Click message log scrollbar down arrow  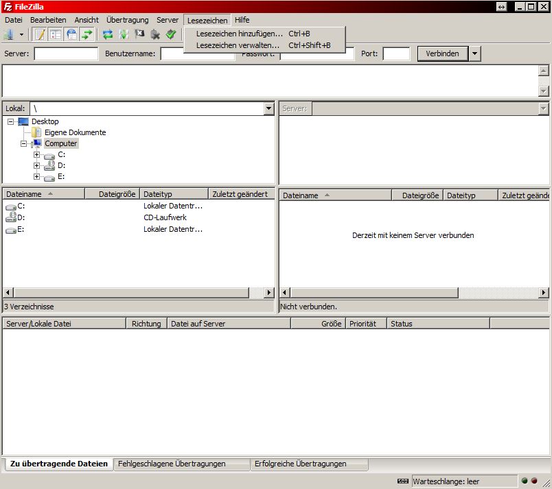pos(544,91)
